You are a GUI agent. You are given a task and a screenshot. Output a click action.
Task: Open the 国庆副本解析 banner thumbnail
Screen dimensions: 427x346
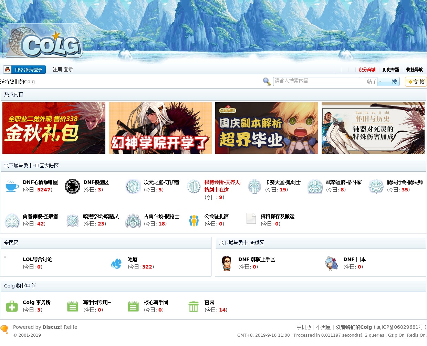tap(267, 128)
